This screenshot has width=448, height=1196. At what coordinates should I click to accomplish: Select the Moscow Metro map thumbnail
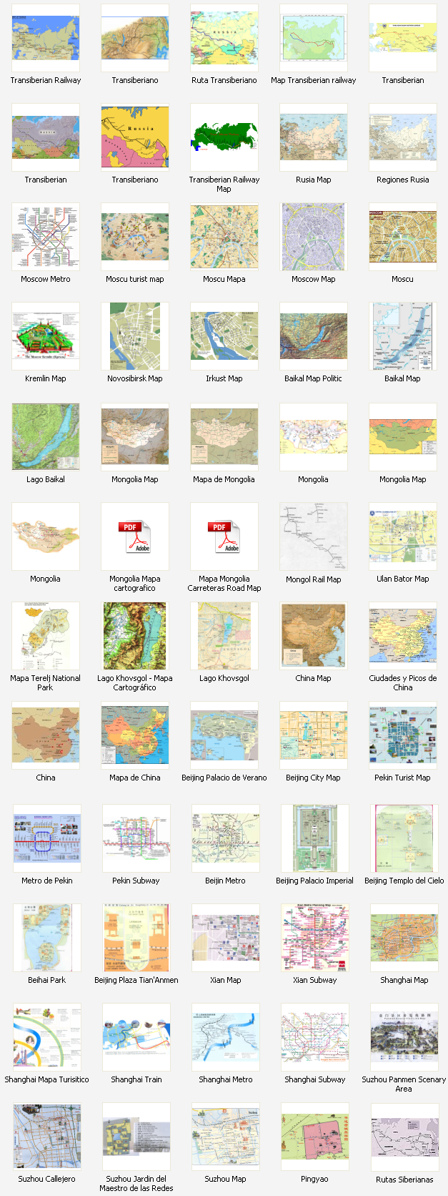(x=46, y=237)
